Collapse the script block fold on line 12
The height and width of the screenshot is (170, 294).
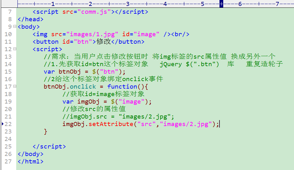coord(15,49)
